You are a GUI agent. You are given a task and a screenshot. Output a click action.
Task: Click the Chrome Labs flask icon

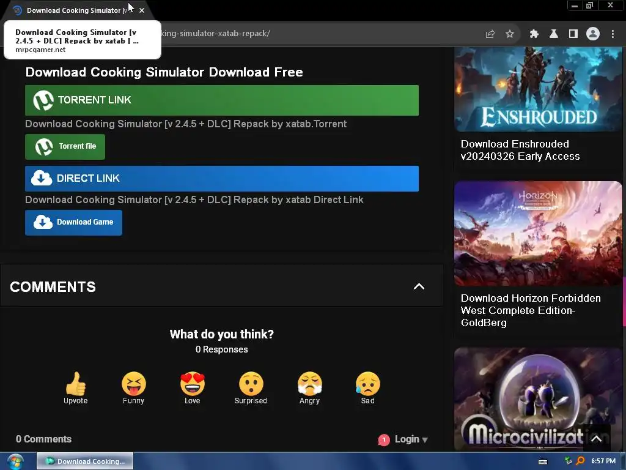(554, 34)
